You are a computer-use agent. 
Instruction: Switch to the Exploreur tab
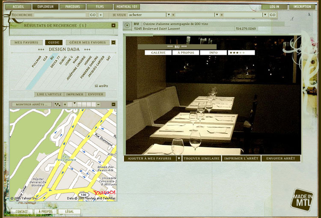coord(45,7)
